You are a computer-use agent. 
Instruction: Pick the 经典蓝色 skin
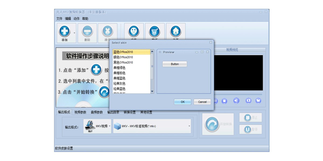(x=131, y=89)
